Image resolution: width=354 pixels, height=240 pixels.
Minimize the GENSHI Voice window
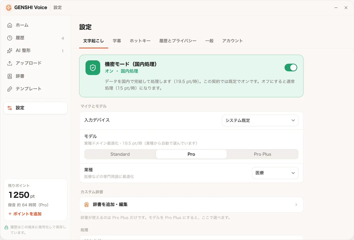pyautogui.click(x=336, y=8)
